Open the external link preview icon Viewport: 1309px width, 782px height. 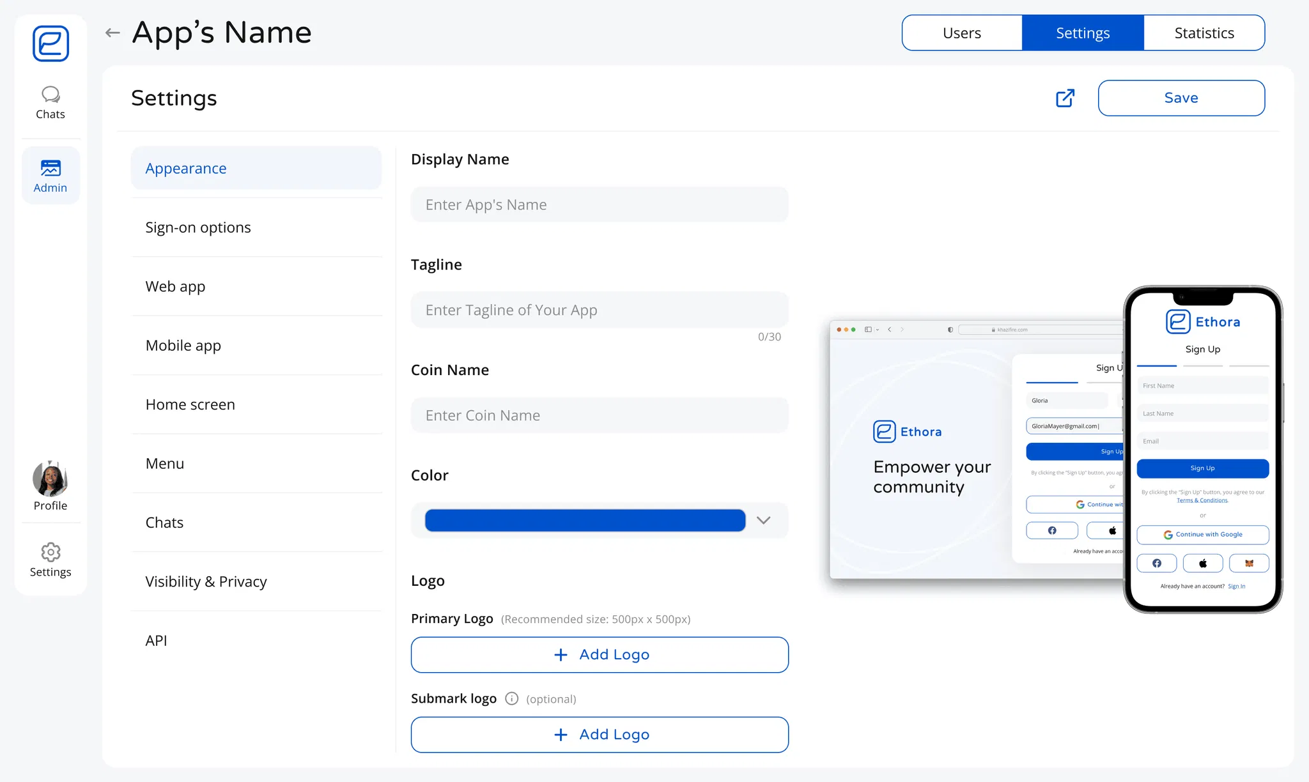coord(1065,98)
